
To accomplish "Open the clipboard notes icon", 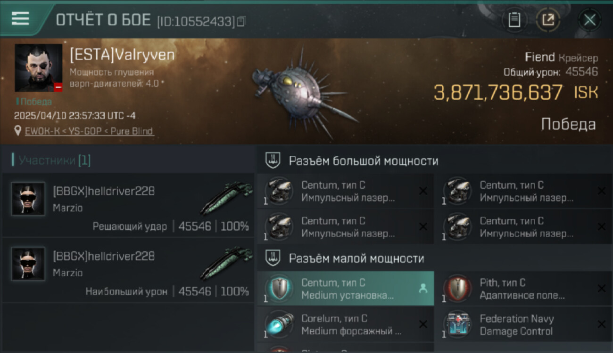I will pos(514,20).
